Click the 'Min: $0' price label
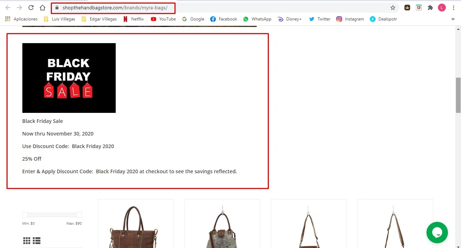 [28, 224]
